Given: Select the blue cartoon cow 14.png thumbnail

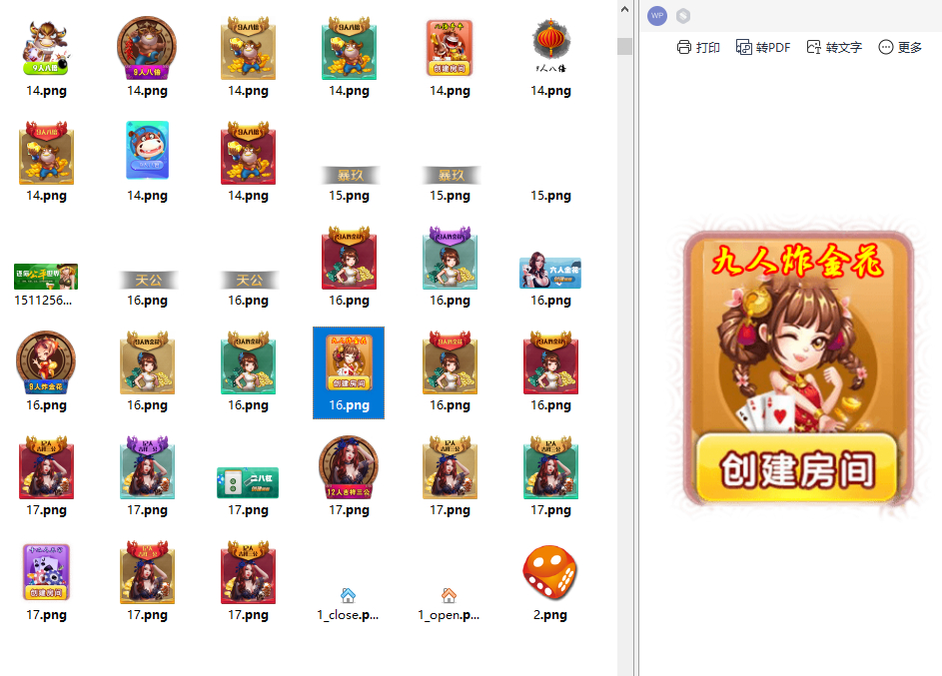Looking at the screenshot, I should (x=148, y=151).
